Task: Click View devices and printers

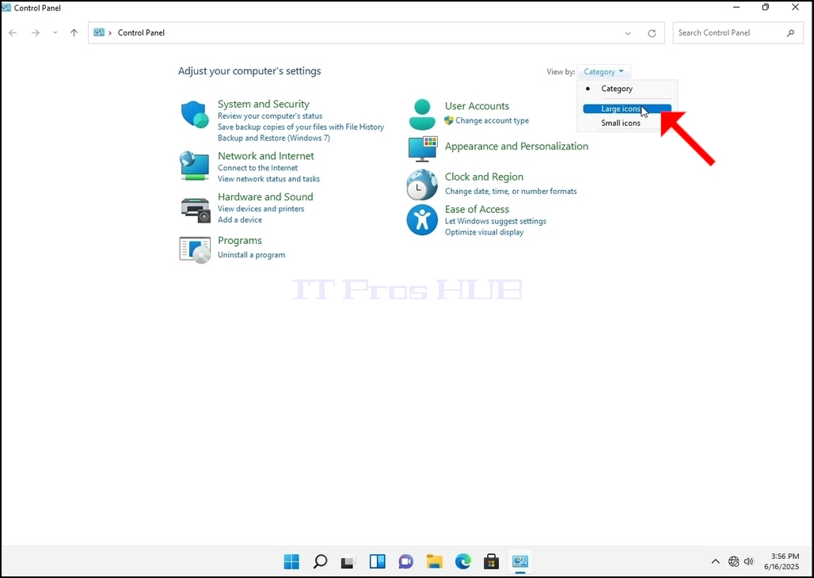Action: pyautogui.click(x=261, y=209)
